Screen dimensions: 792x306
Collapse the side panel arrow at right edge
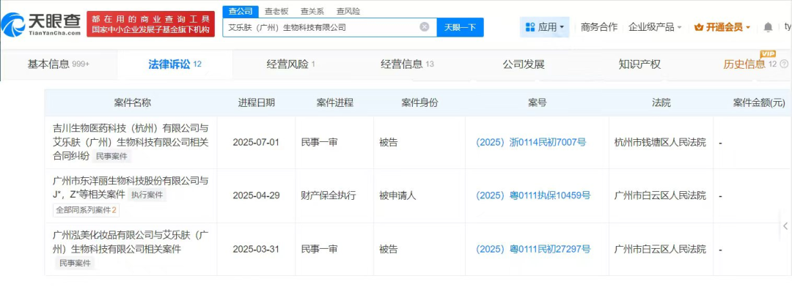785,225
